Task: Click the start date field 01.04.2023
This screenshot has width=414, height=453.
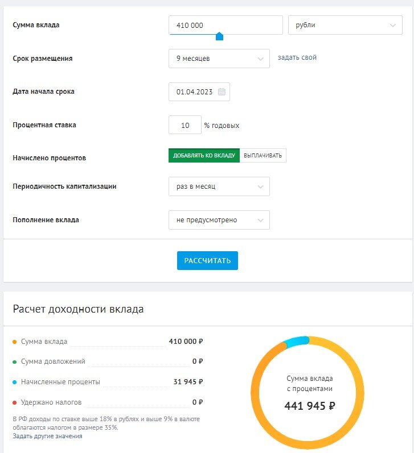Action: (x=199, y=92)
